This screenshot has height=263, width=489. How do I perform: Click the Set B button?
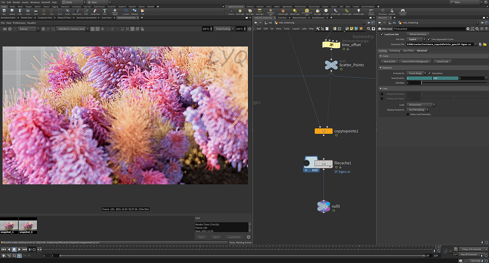pyautogui.click(x=216, y=237)
